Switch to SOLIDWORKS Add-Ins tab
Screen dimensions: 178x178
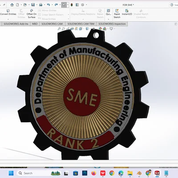pos(16,24)
